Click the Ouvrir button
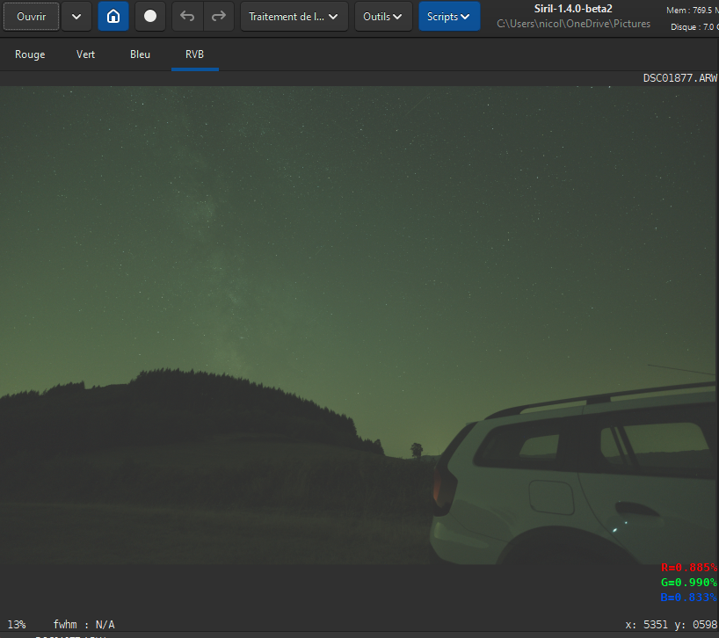Image resolution: width=719 pixels, height=638 pixels. (x=31, y=17)
